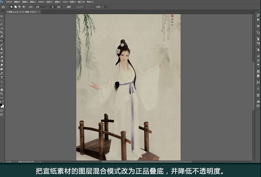The width and height of the screenshot is (261, 177).
Task: Open the History panel icon
Action: click(x=258, y=15)
